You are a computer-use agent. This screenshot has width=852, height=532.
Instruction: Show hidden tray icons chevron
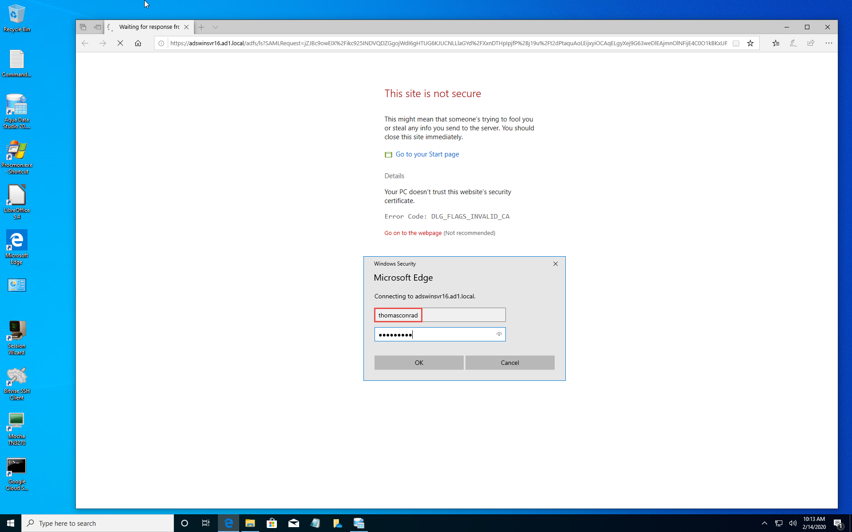[764, 523]
